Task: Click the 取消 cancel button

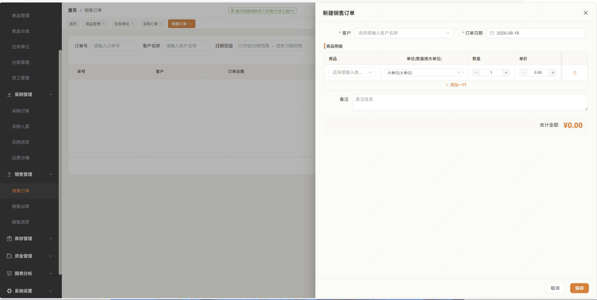Action: [555, 288]
